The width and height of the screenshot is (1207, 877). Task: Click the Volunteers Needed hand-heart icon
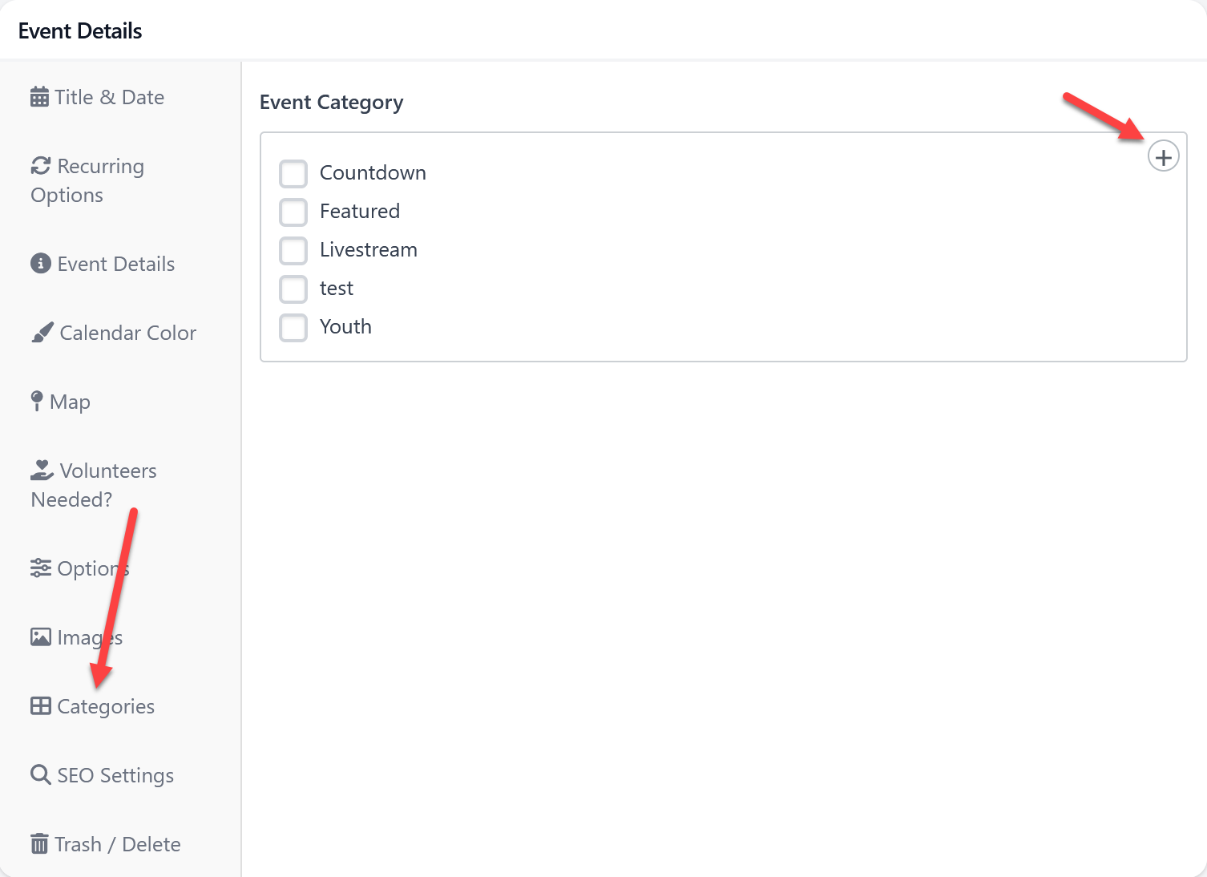(42, 471)
